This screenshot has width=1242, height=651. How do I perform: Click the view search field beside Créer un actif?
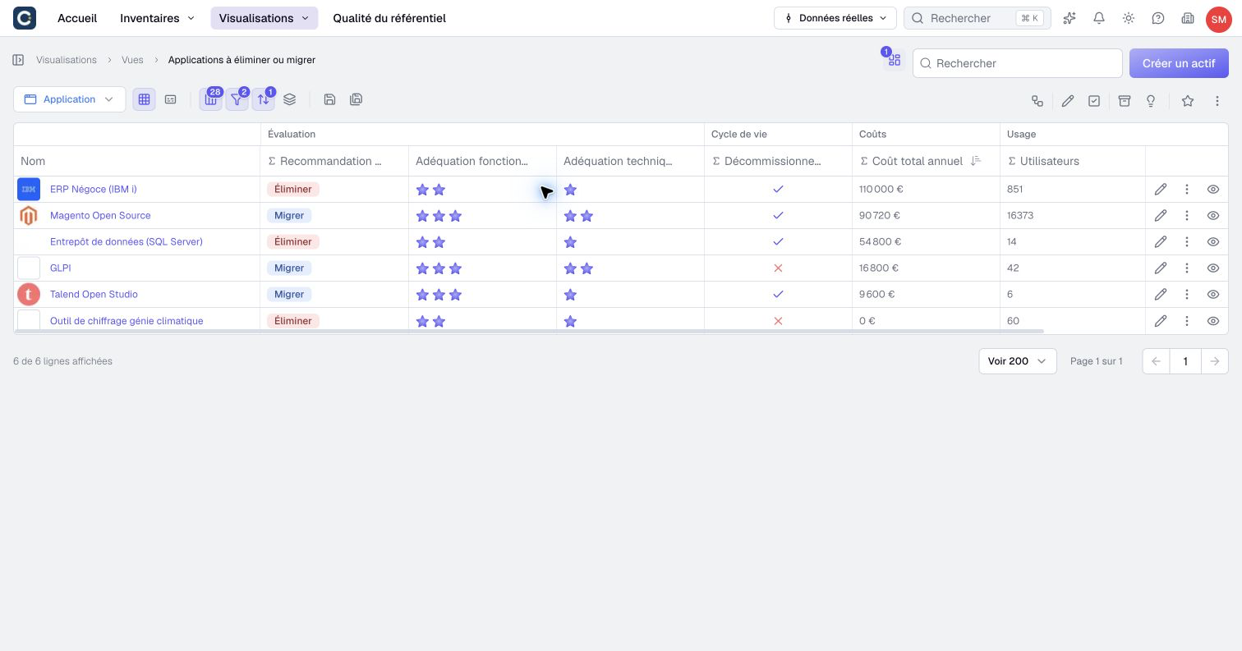tap(1018, 63)
